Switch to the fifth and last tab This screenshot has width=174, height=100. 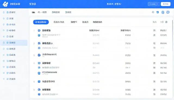[x=97, y=22]
